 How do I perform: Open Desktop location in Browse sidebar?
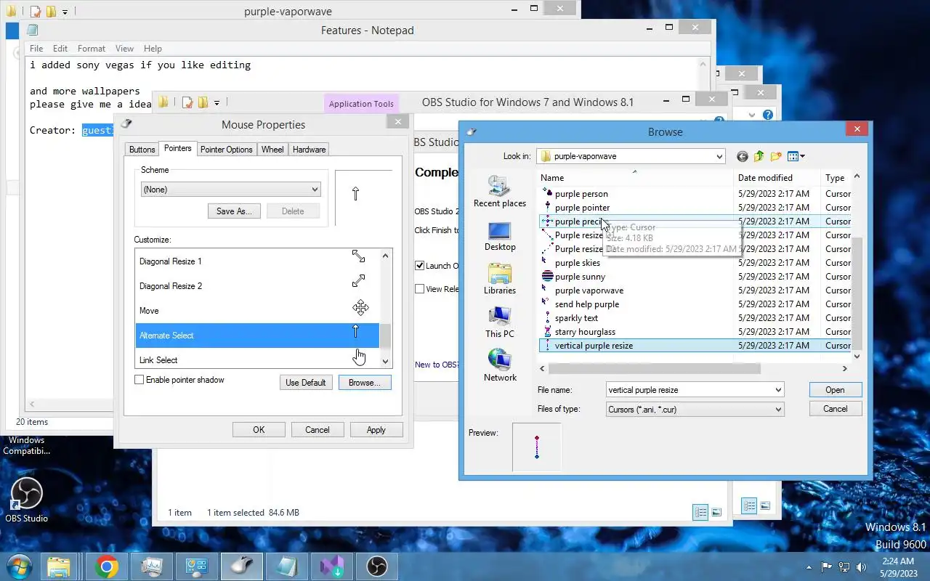point(500,236)
